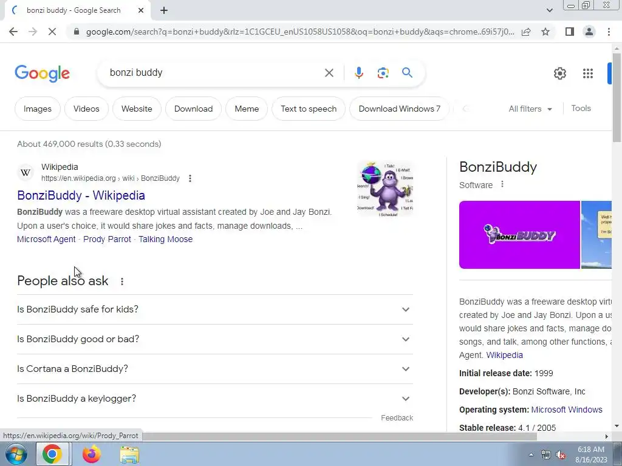Open the Talking Moose sublink

pyautogui.click(x=165, y=239)
